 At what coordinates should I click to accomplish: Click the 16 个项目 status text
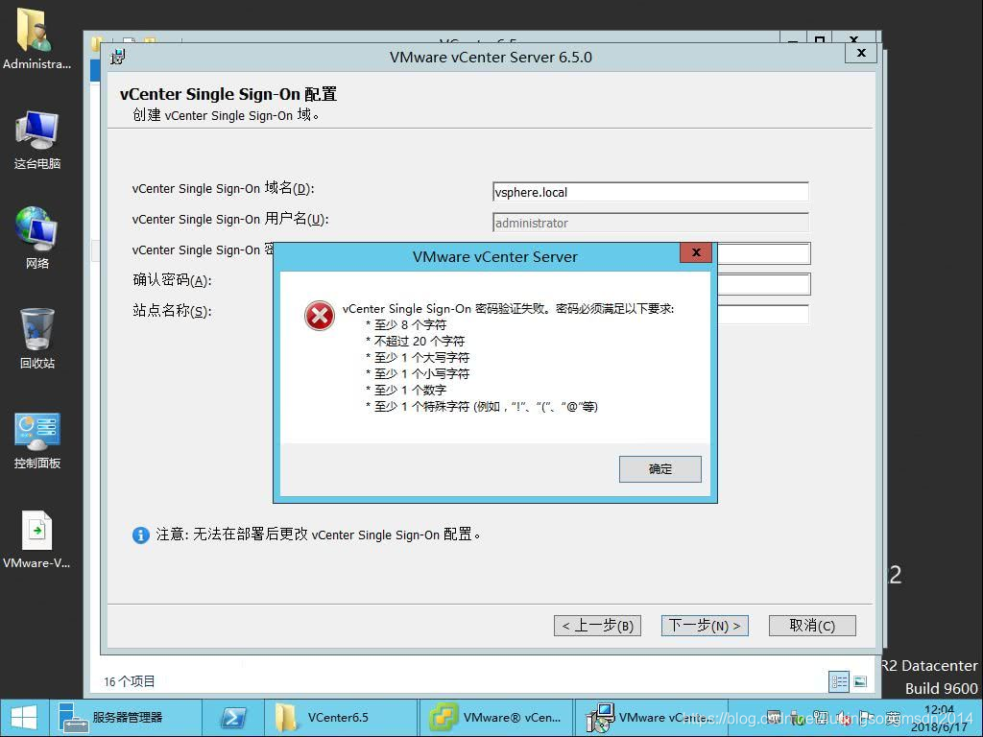click(130, 681)
